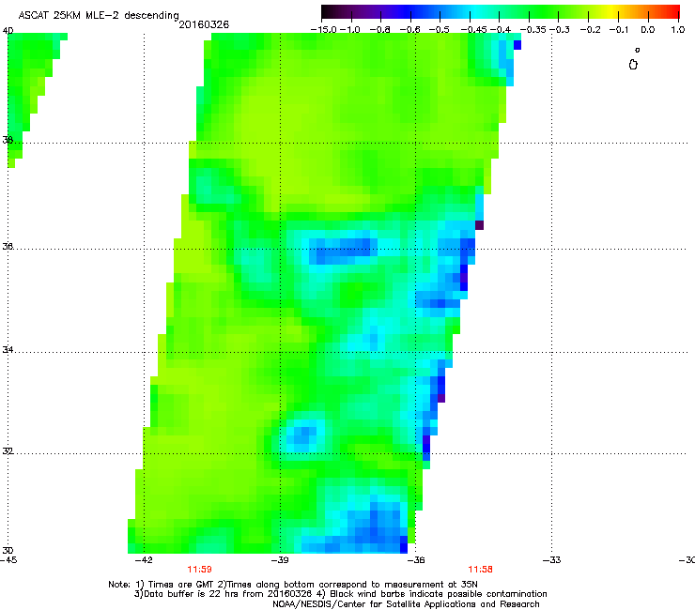Click the date label '20160326'

204,24
